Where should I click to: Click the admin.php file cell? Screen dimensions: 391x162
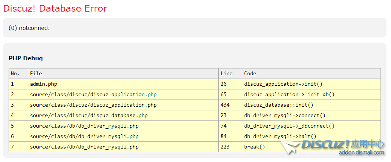[x=43, y=84]
